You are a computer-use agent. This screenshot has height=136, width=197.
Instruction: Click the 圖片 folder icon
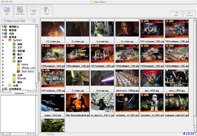(14, 61)
